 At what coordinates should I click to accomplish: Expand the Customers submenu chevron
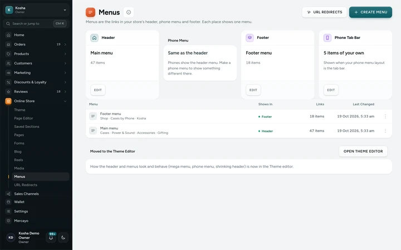(x=65, y=63)
